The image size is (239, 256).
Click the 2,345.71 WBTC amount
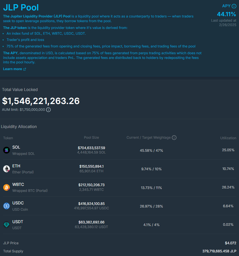pos(91,190)
